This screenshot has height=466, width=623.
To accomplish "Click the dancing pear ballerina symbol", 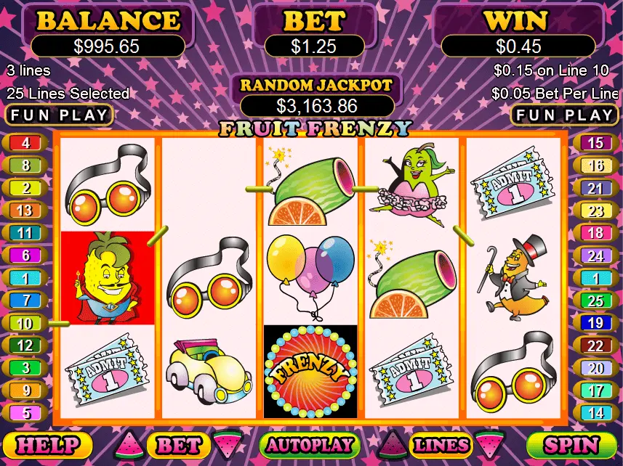I will (413, 185).
